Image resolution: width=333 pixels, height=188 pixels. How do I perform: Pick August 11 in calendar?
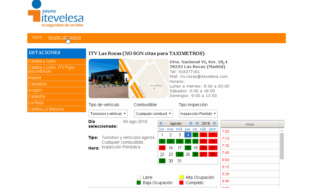[188, 141]
